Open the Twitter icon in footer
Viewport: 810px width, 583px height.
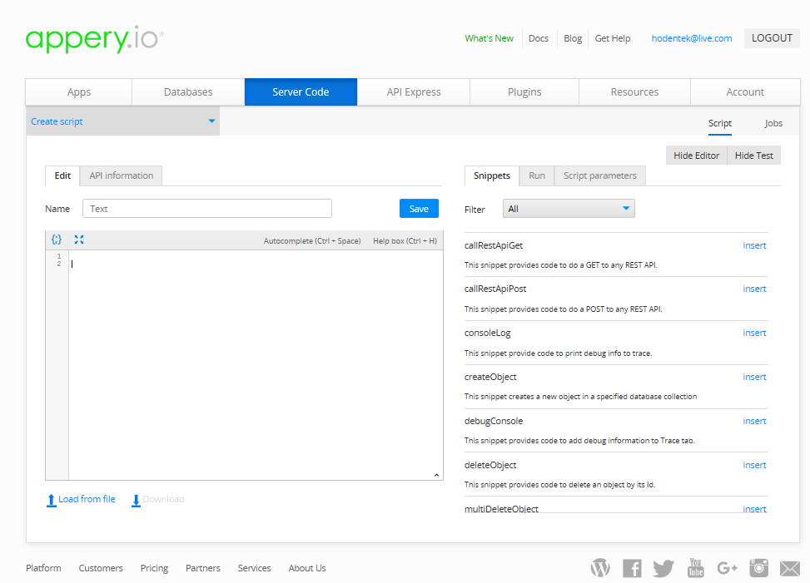pyautogui.click(x=663, y=568)
